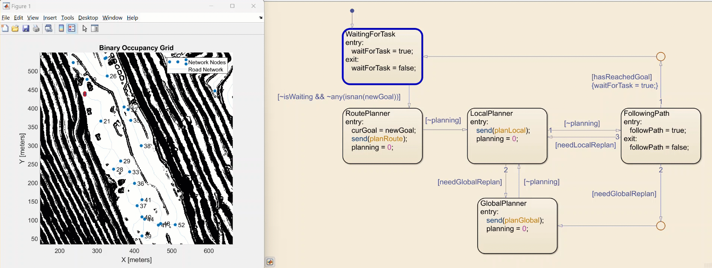Expand the Desktop menu
The image size is (712, 268).
[88, 17]
